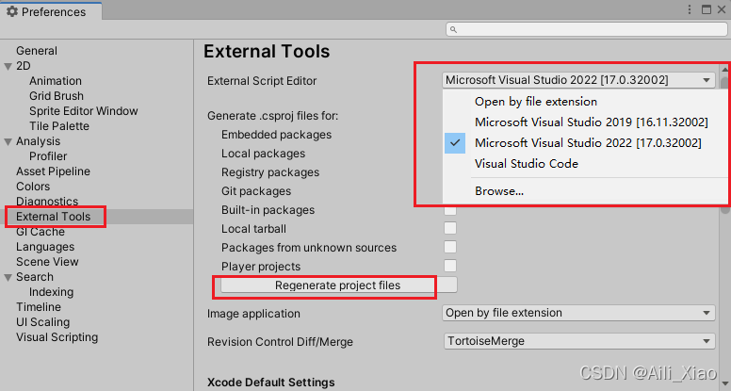Screen dimensions: 731x391
Task: Click the Local packages label
Action: pos(263,154)
